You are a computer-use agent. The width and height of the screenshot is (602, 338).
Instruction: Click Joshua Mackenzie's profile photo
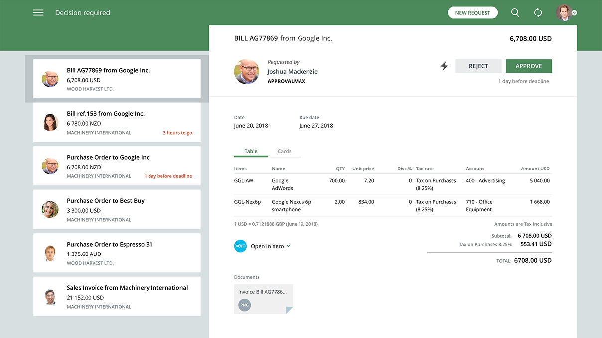[246, 71]
